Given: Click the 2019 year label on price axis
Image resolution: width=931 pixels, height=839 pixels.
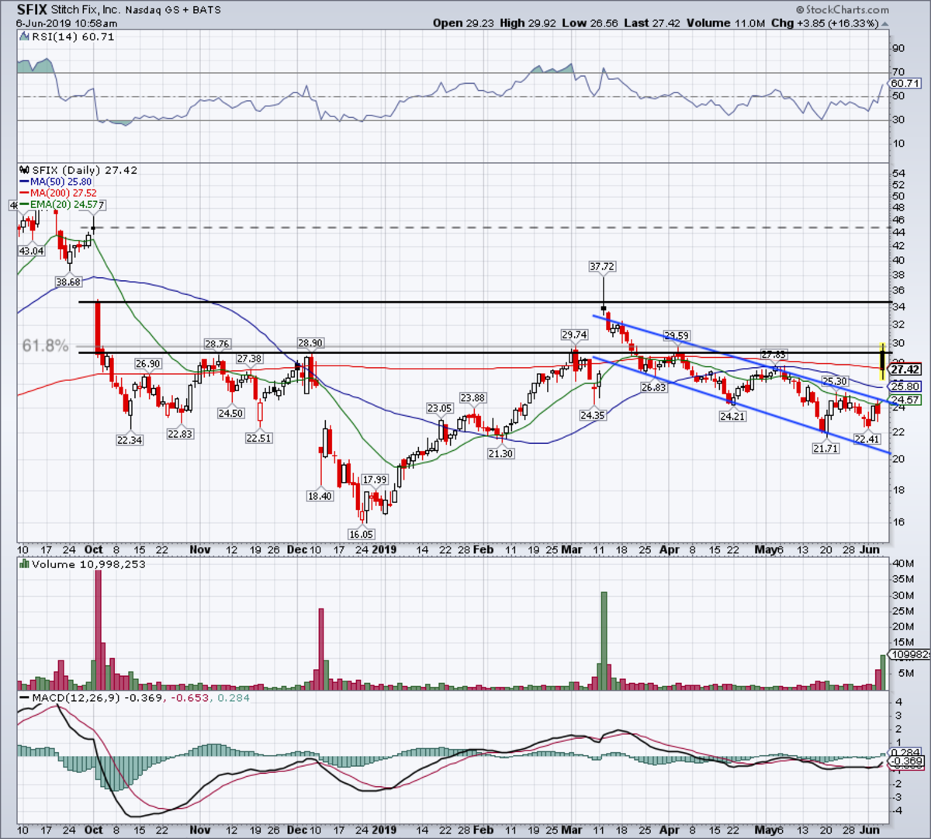Looking at the screenshot, I should [383, 550].
